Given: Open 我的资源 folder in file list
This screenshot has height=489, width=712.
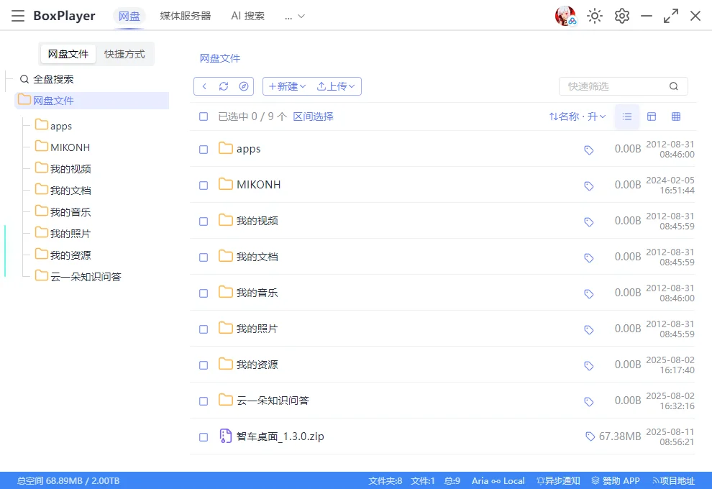Looking at the screenshot, I should coord(257,365).
